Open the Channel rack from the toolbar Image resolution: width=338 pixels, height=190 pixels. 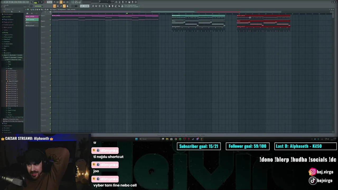pos(100,6)
